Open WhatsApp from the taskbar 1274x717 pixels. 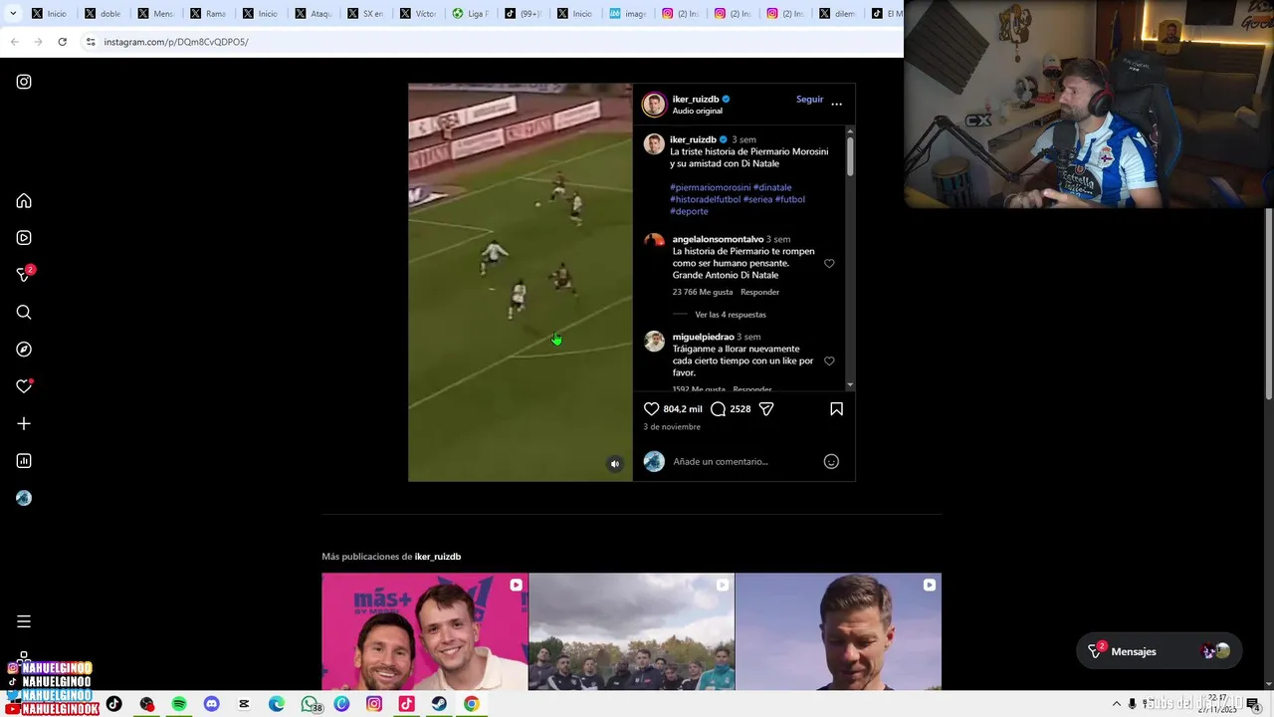coord(310,704)
